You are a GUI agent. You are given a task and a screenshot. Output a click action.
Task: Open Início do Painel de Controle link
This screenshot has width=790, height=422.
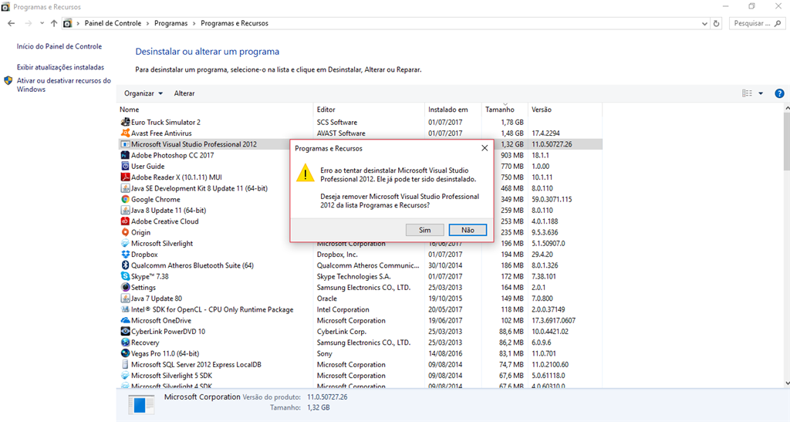click(59, 46)
